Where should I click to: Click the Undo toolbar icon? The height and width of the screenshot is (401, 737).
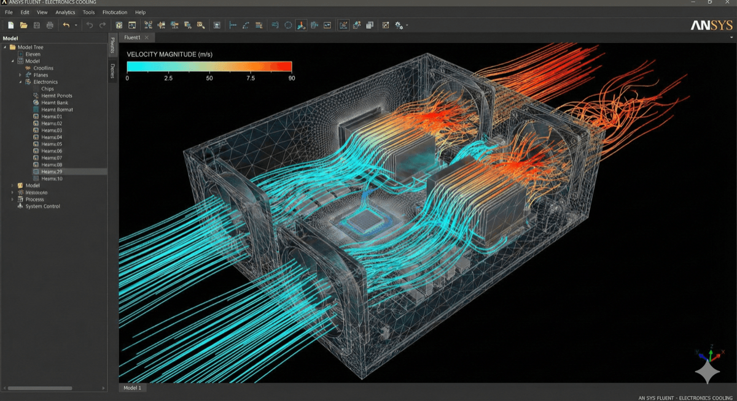tap(90, 25)
